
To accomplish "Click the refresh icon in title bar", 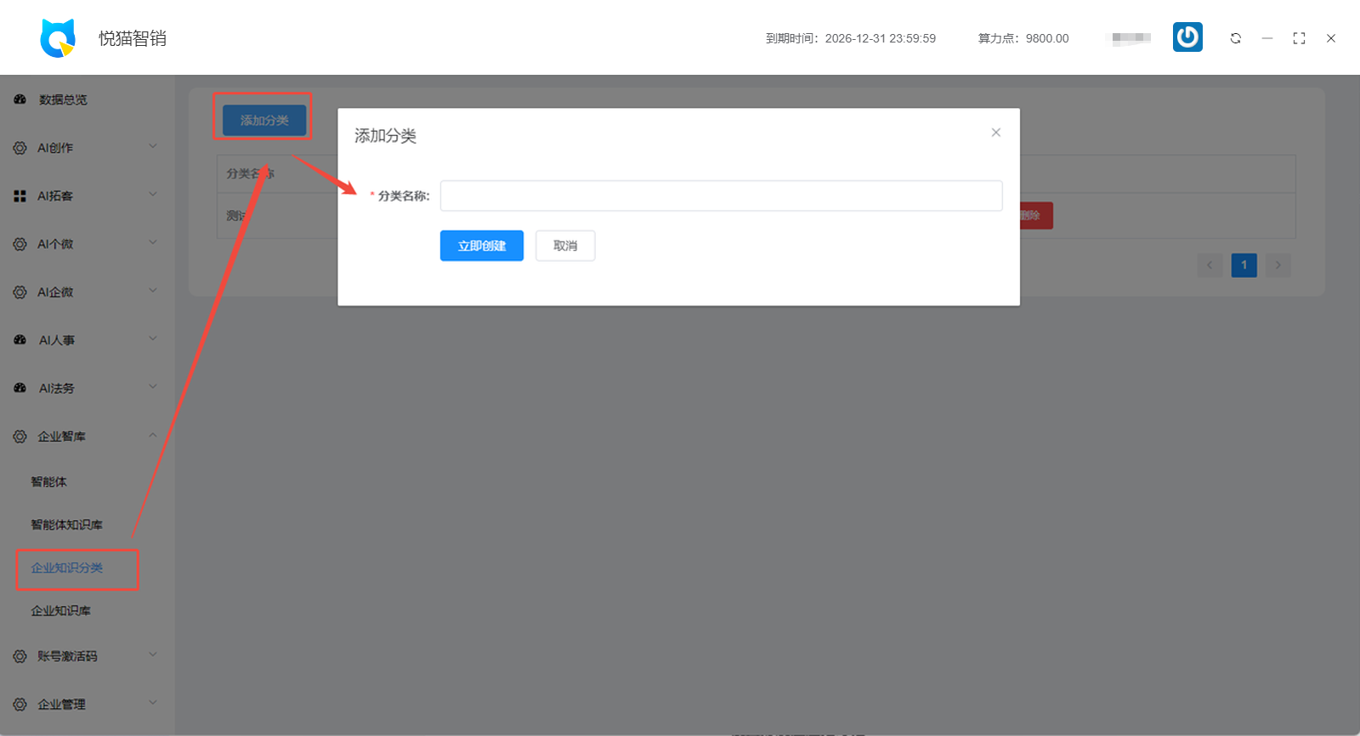I will click(x=1235, y=38).
